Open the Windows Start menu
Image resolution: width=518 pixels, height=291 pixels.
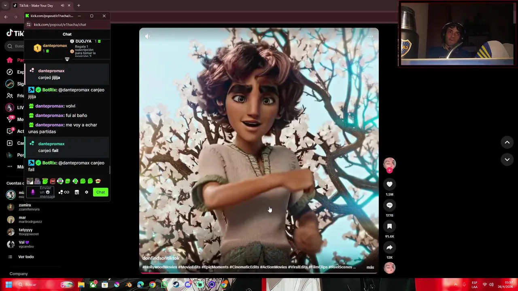(8, 285)
